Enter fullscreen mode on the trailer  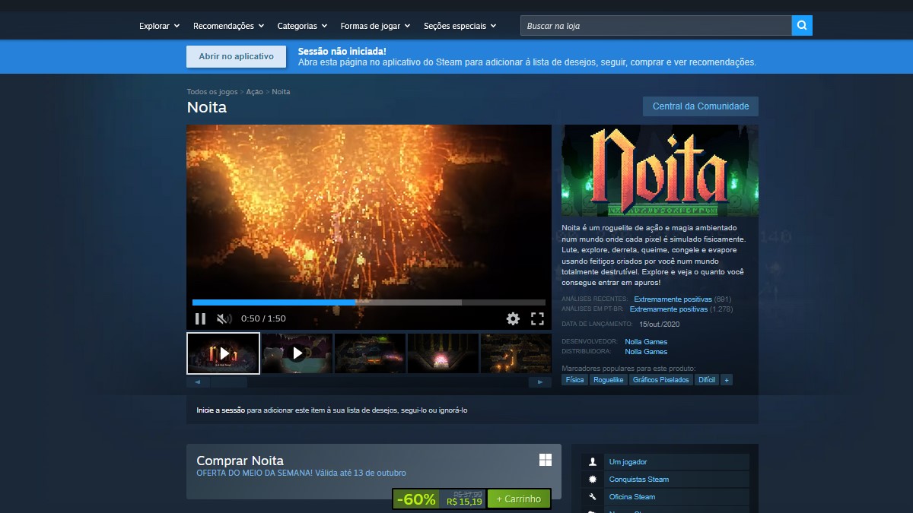click(538, 318)
